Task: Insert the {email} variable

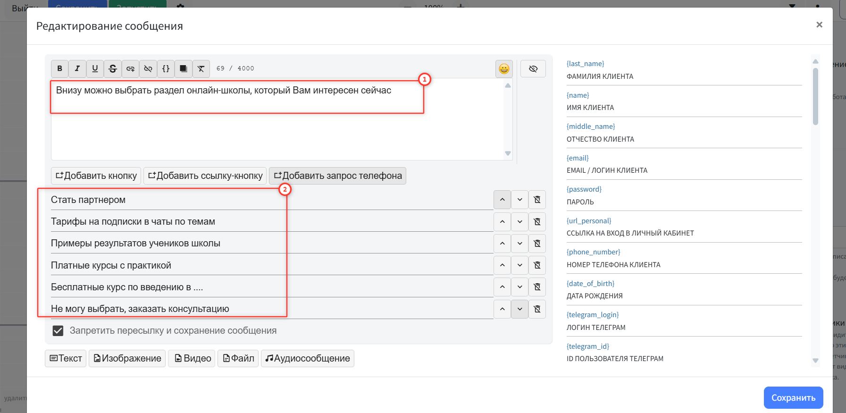Action: [578, 158]
